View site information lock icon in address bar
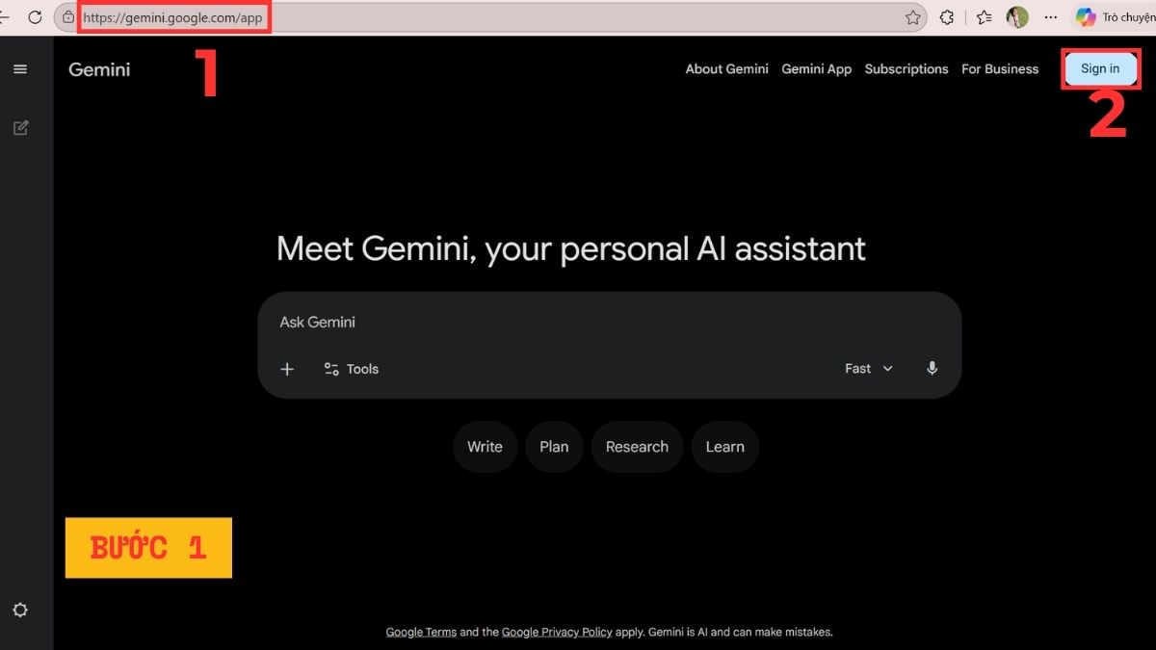 pos(68,17)
